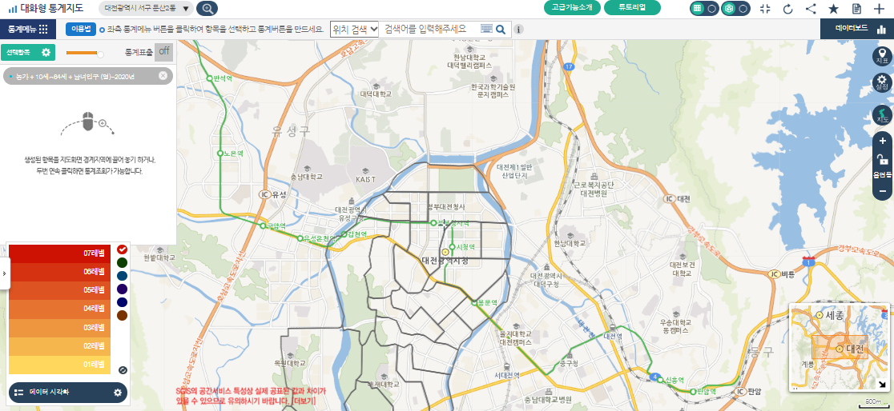Open the report document icon
The width and height of the screenshot is (894, 411).
(856, 9)
